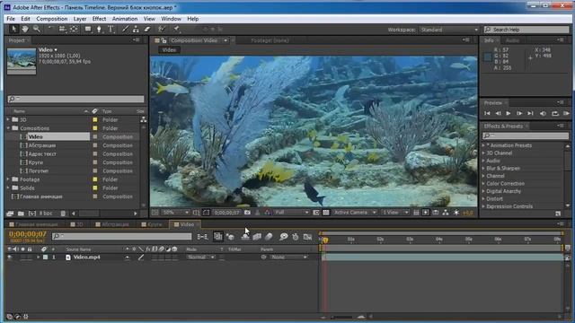Click the current timecode 0;00;00;07 in timeline
This screenshot has height=323, width=575.
28,234
